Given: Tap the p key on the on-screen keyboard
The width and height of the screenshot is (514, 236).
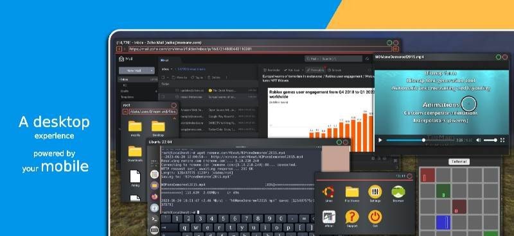Looking at the screenshot, I should point(288,228).
